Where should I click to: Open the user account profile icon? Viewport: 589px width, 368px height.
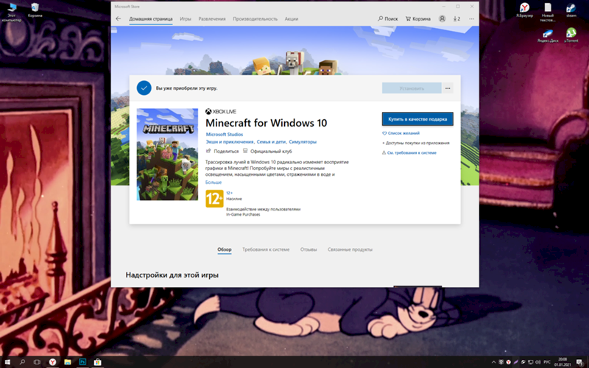pos(442,19)
